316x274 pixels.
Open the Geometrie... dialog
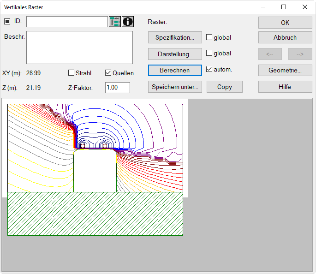(285, 70)
